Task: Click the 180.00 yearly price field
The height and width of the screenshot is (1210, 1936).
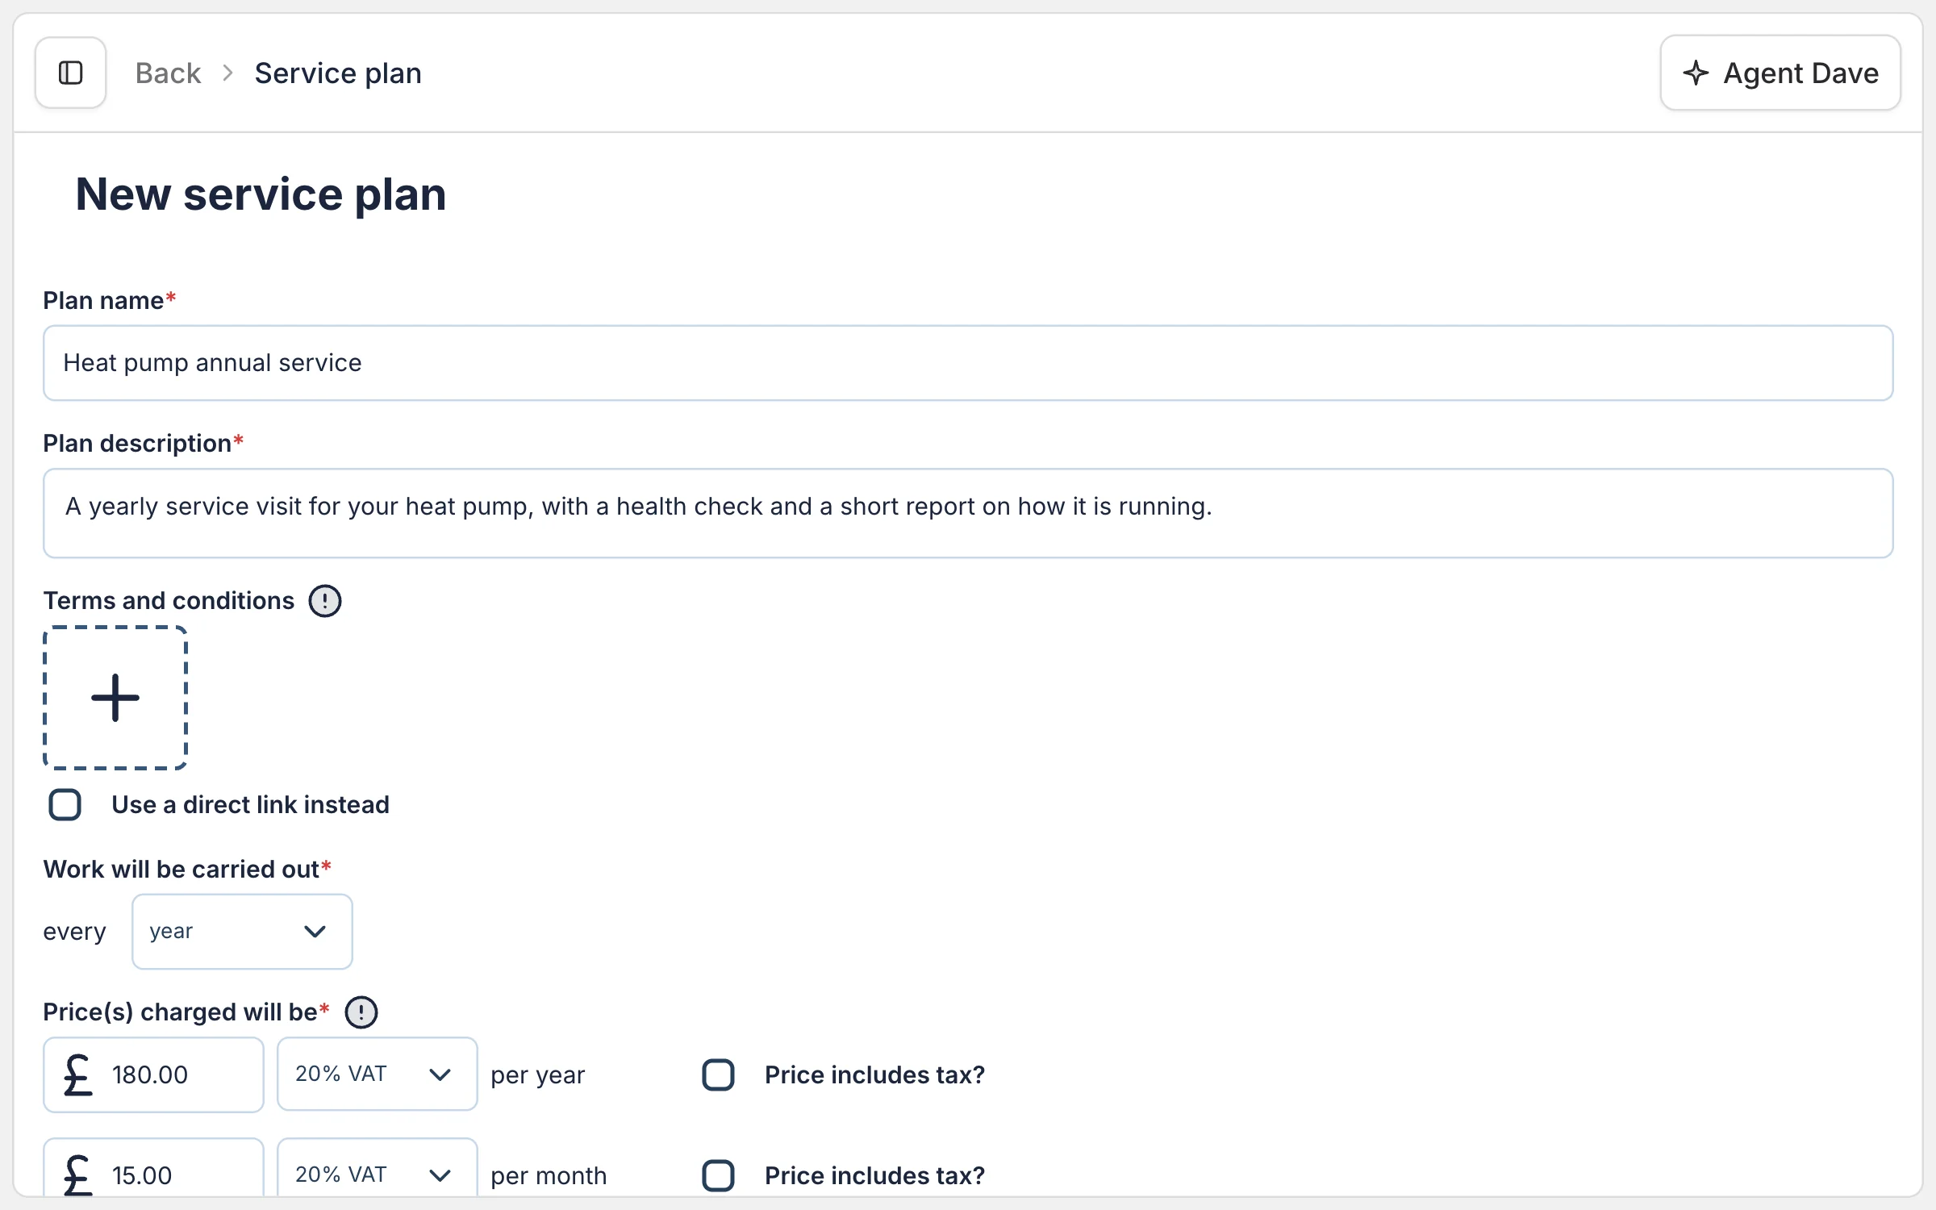Action: (153, 1075)
